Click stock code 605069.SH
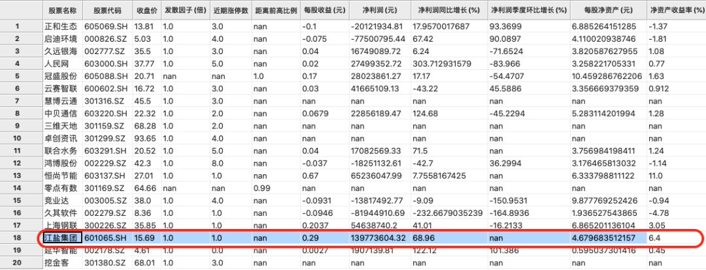The width and height of the screenshot is (706, 270). (108, 27)
